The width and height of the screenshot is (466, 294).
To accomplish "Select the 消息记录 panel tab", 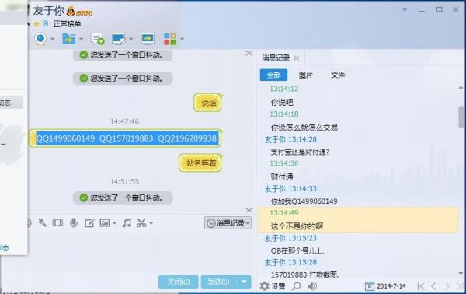I will point(276,58).
